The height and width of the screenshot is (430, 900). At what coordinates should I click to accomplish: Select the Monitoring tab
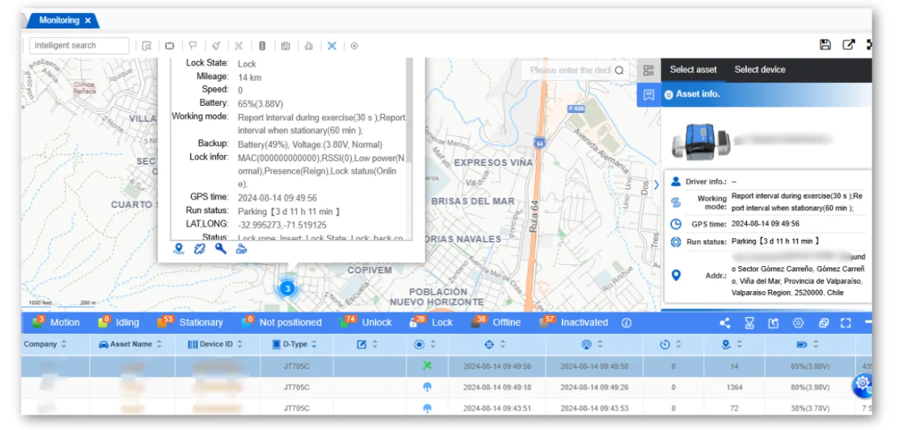tap(59, 21)
